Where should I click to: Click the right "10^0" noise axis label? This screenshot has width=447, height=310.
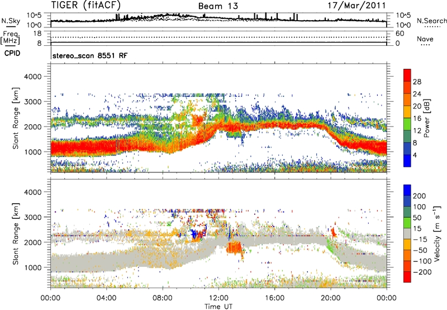[403, 25]
